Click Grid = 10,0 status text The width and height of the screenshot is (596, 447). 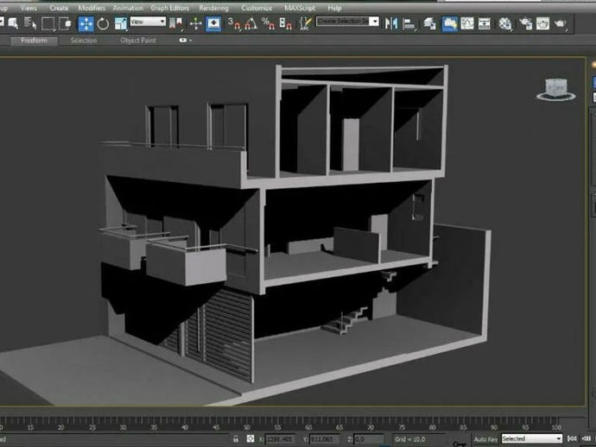coord(409,439)
